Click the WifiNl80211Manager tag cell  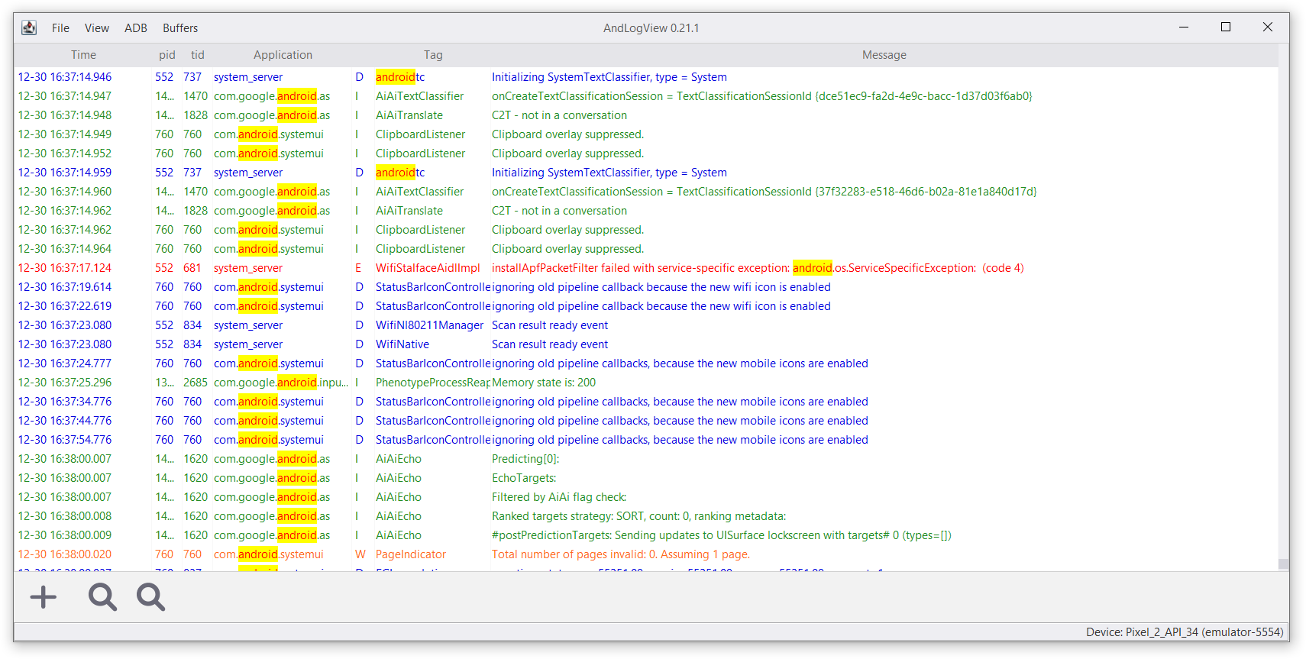coord(429,325)
